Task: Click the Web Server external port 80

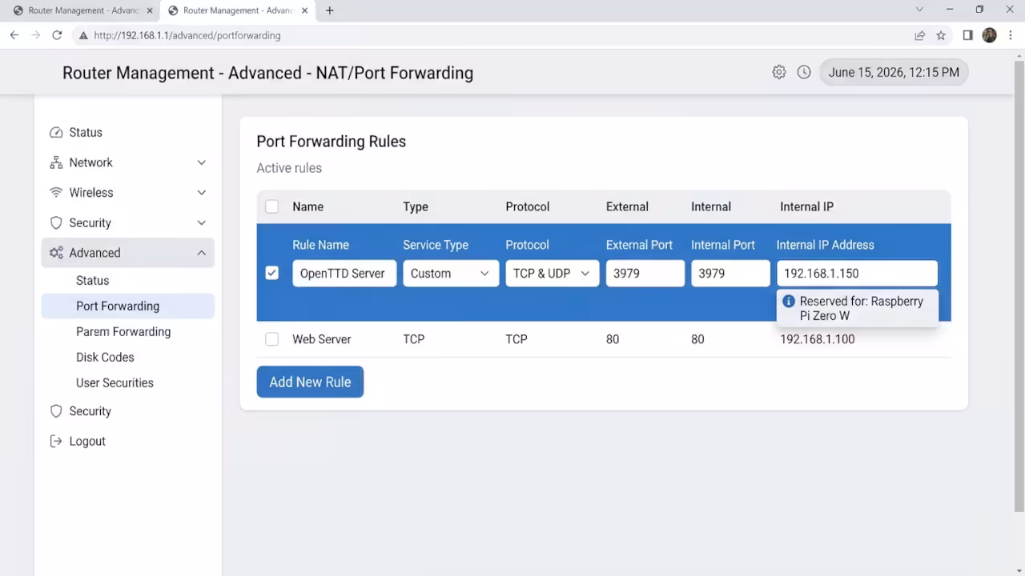Action: tap(613, 339)
